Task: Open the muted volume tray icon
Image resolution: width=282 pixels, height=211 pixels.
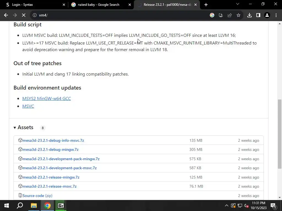Action: coord(246,206)
